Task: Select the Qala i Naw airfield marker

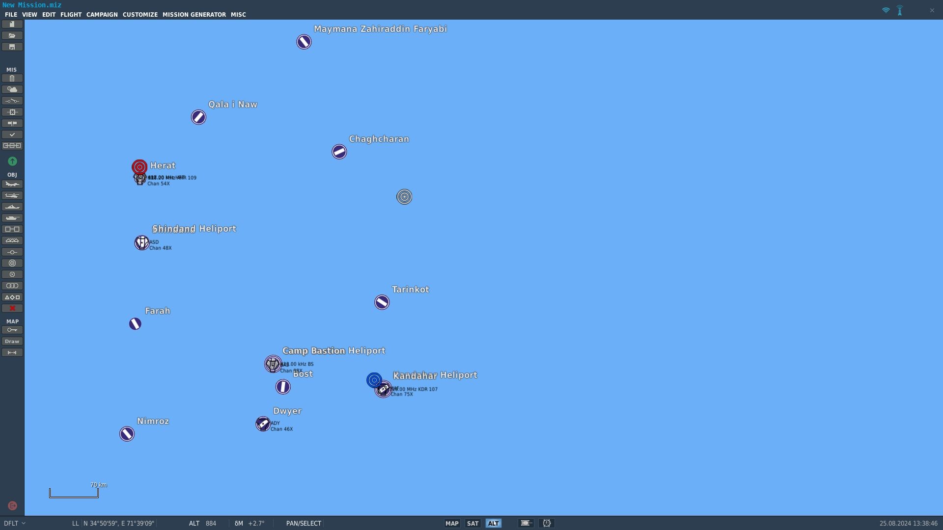Action: click(x=198, y=117)
